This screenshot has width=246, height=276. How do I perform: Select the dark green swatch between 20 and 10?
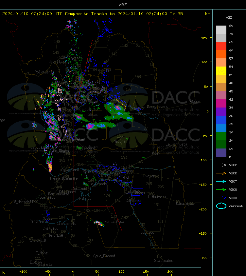coord(221,144)
